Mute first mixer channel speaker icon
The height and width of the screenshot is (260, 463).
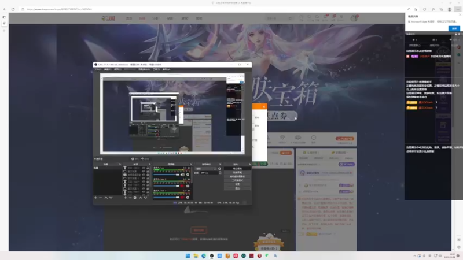pos(182,174)
